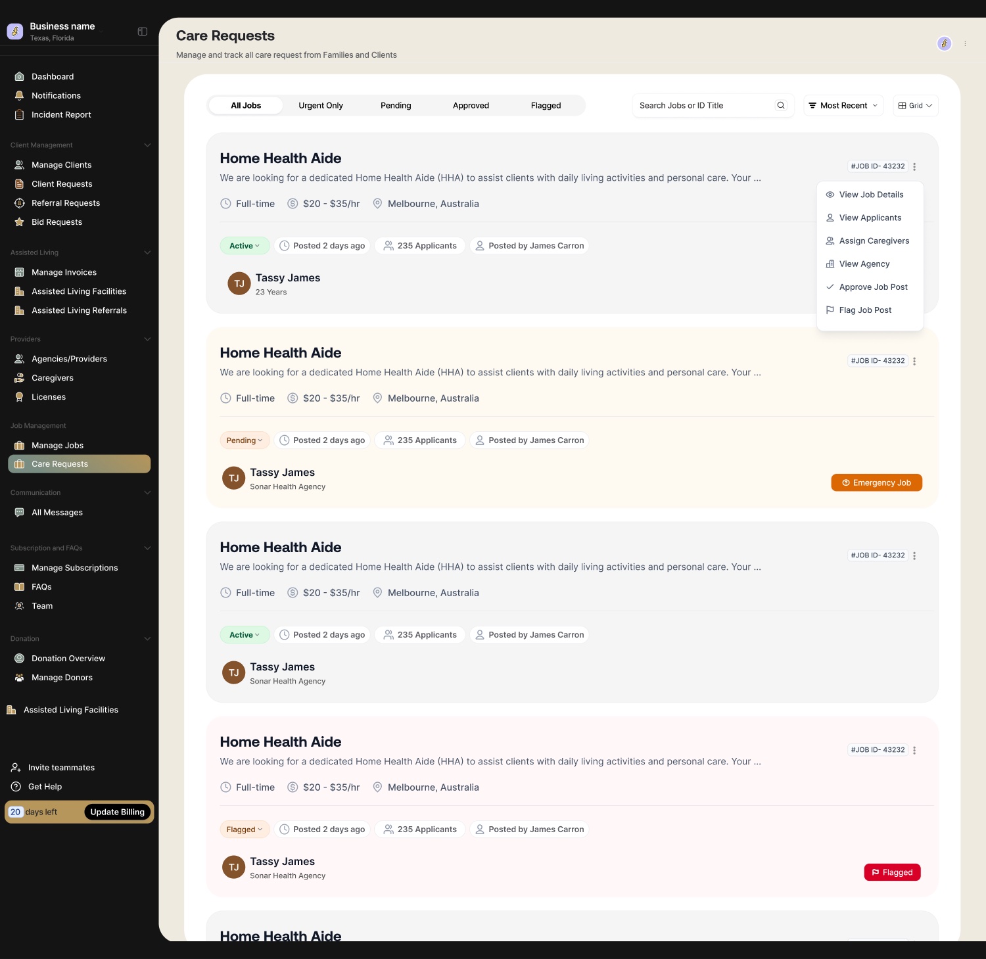Viewport: 986px width, 959px height.
Task: Choose Approve Job Post from menu
Action: click(870, 287)
